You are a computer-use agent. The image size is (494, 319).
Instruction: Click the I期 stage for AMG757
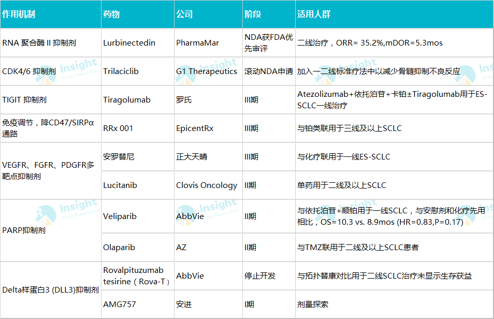pyautogui.click(x=269, y=304)
